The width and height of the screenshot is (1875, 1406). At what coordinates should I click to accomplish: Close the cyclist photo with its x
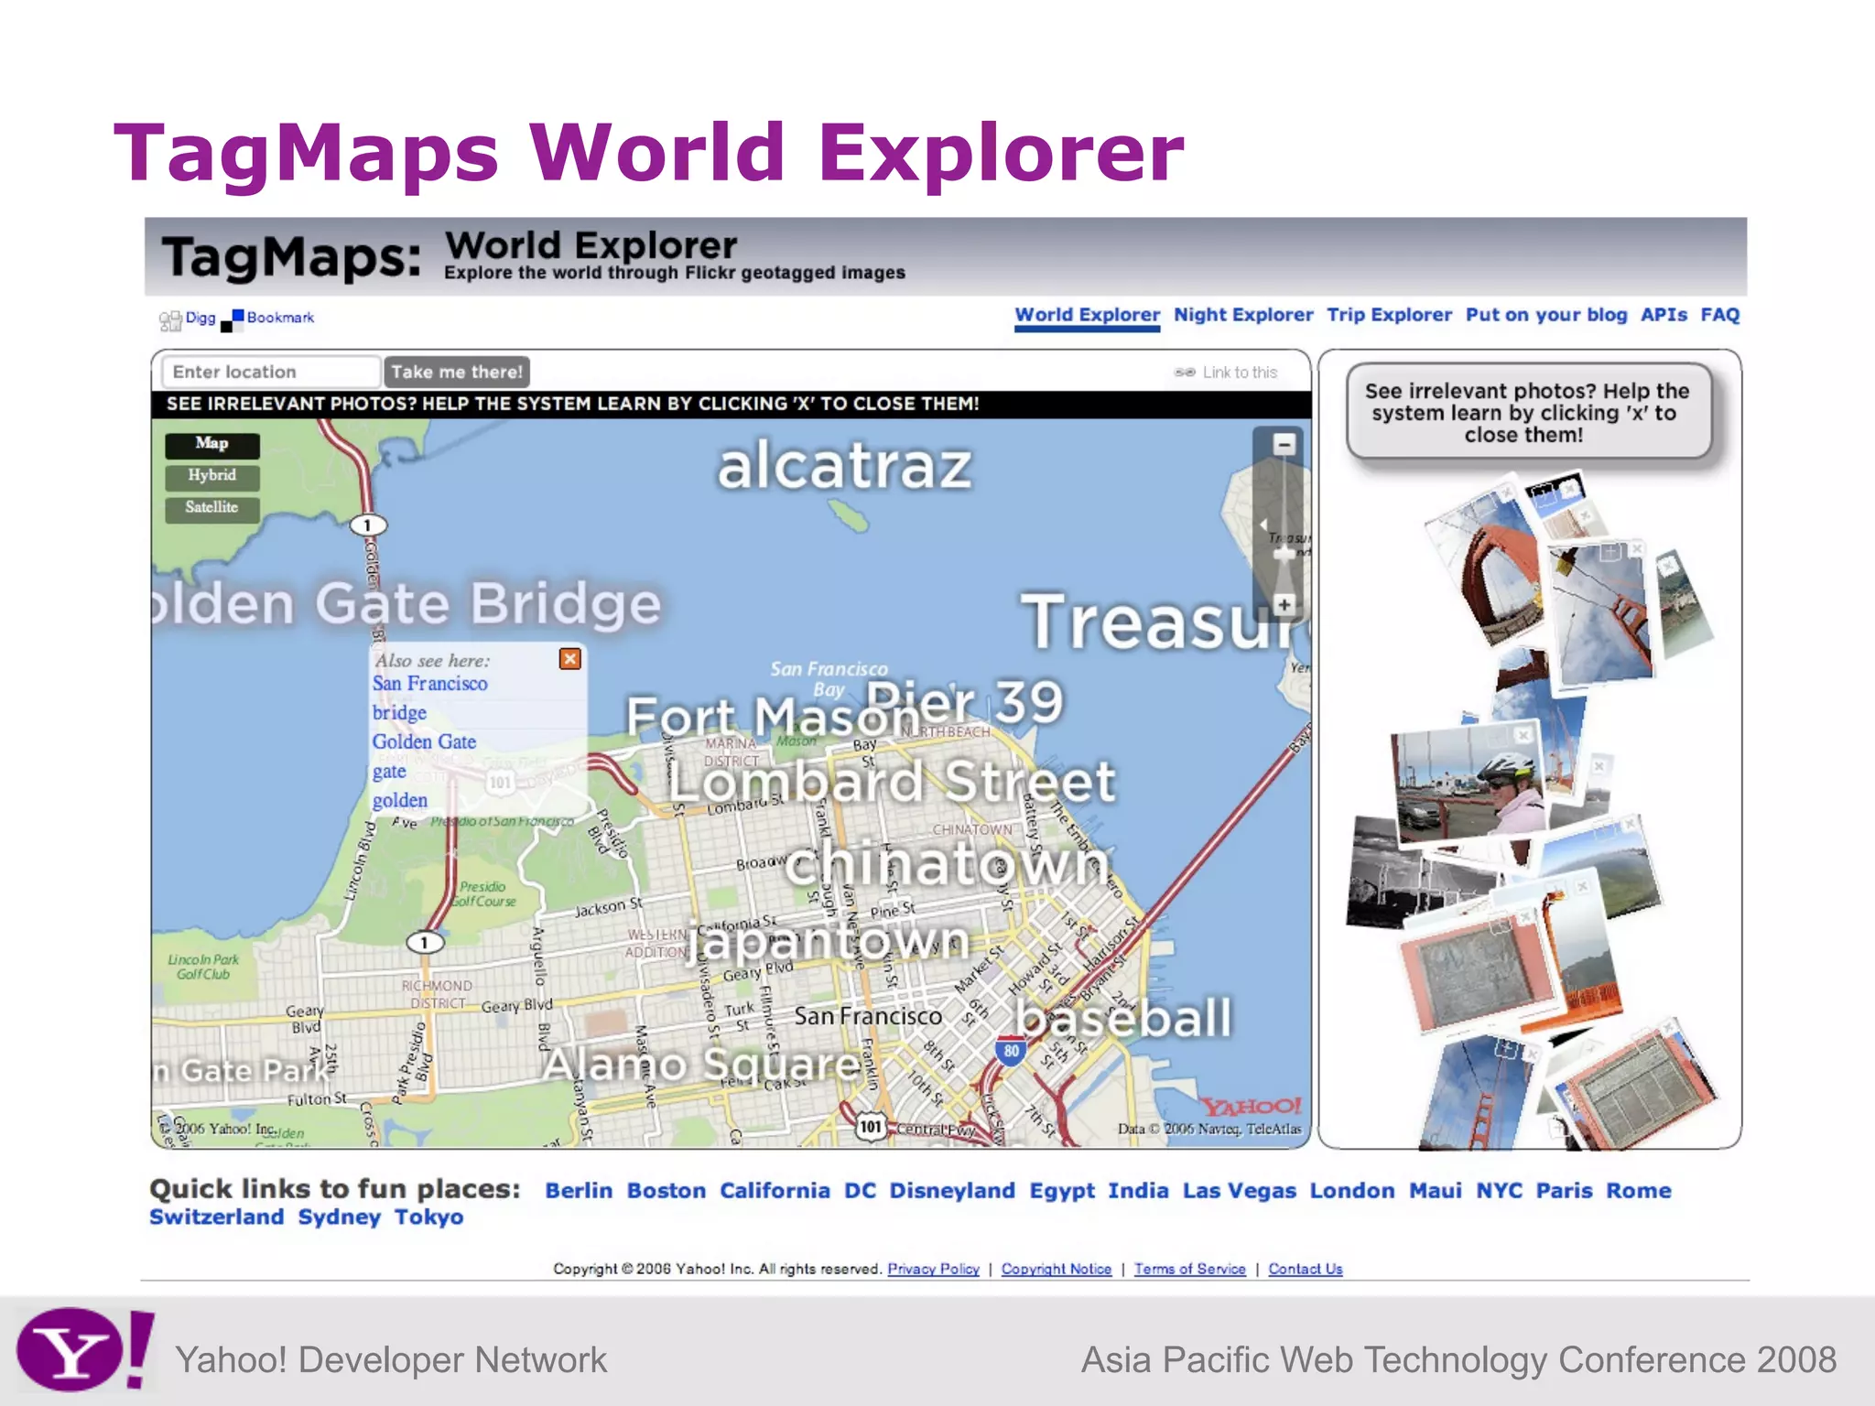(x=1523, y=735)
